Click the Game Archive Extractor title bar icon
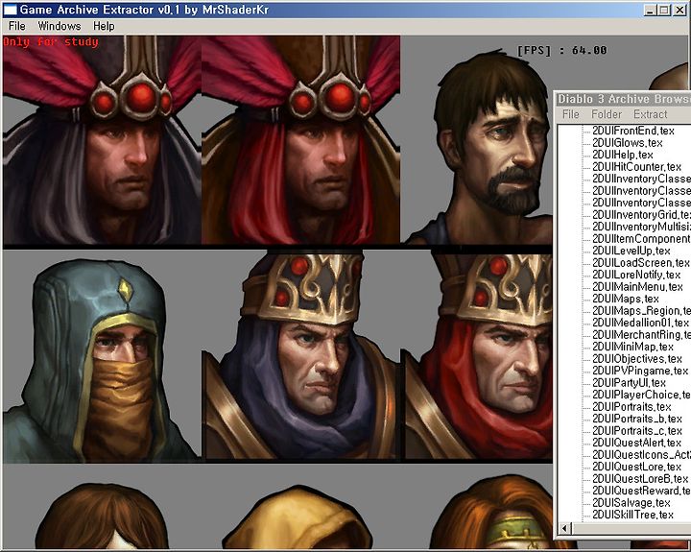 click(10, 10)
